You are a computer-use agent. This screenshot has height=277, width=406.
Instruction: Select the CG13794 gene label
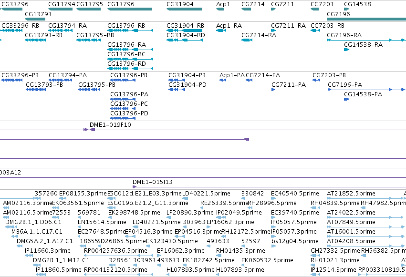click(x=62, y=4)
